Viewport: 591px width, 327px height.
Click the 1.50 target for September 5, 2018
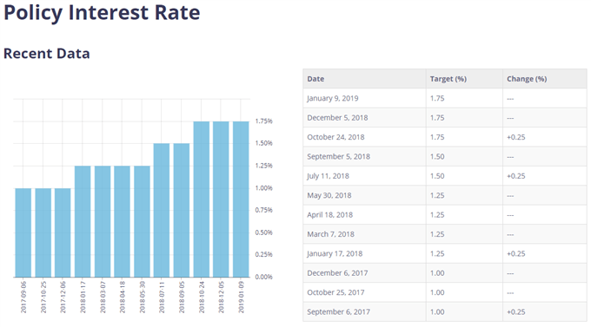[x=437, y=156]
